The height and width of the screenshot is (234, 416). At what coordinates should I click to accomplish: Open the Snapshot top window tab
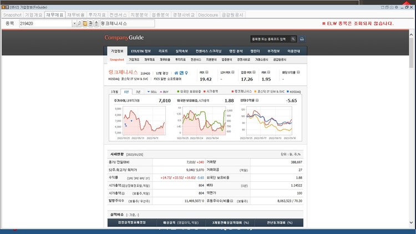(x=12, y=15)
